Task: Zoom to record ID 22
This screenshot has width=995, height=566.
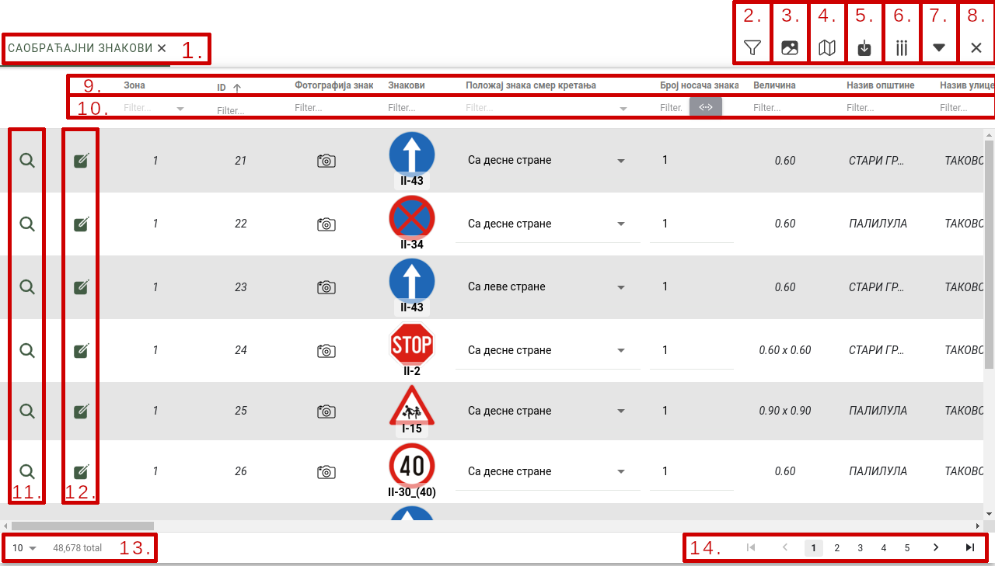Action: click(27, 224)
